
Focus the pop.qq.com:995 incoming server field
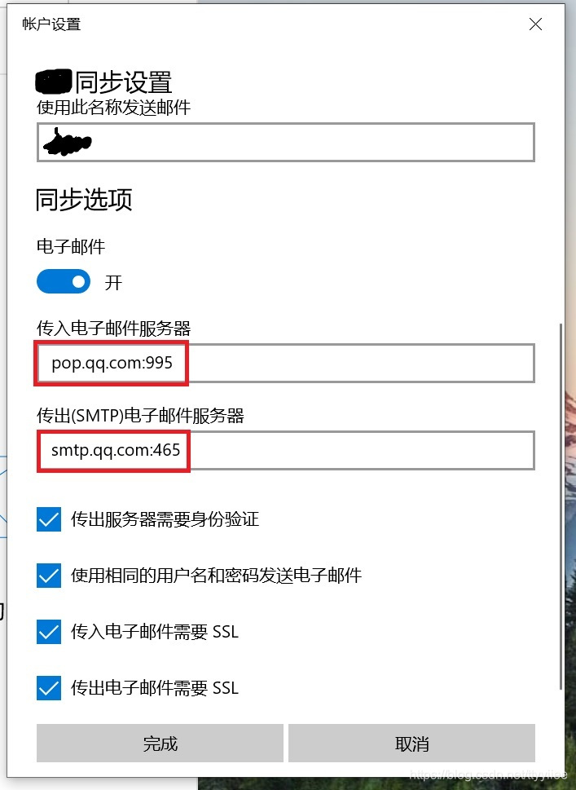tap(285, 364)
